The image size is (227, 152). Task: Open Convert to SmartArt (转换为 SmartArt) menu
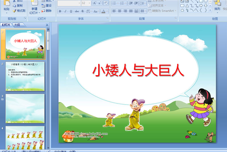point(162,11)
